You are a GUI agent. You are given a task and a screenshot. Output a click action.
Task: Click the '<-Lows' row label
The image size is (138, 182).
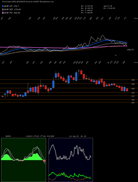(x=136, y=62)
